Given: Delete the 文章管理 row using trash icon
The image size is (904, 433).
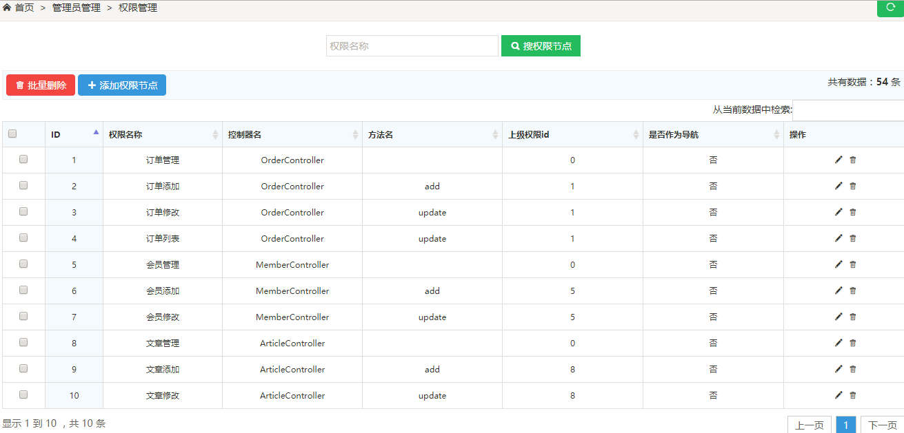Looking at the screenshot, I should pyautogui.click(x=853, y=343).
